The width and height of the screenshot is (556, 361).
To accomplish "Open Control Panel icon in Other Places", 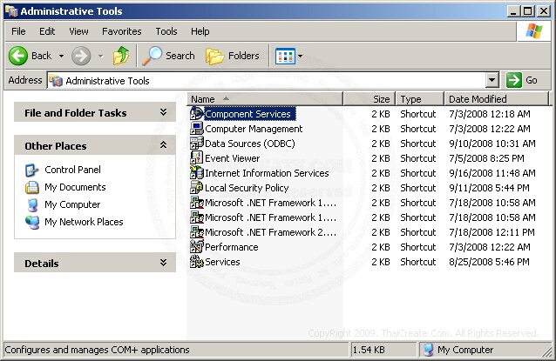I will pyautogui.click(x=32, y=170).
